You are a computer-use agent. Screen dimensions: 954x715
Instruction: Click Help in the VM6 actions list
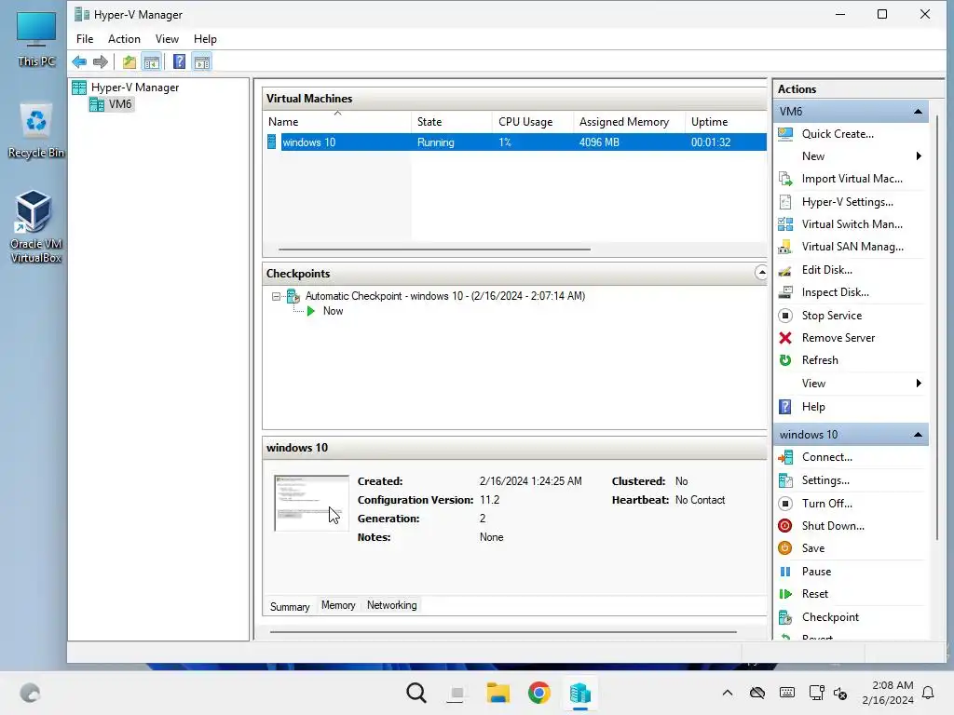point(812,407)
